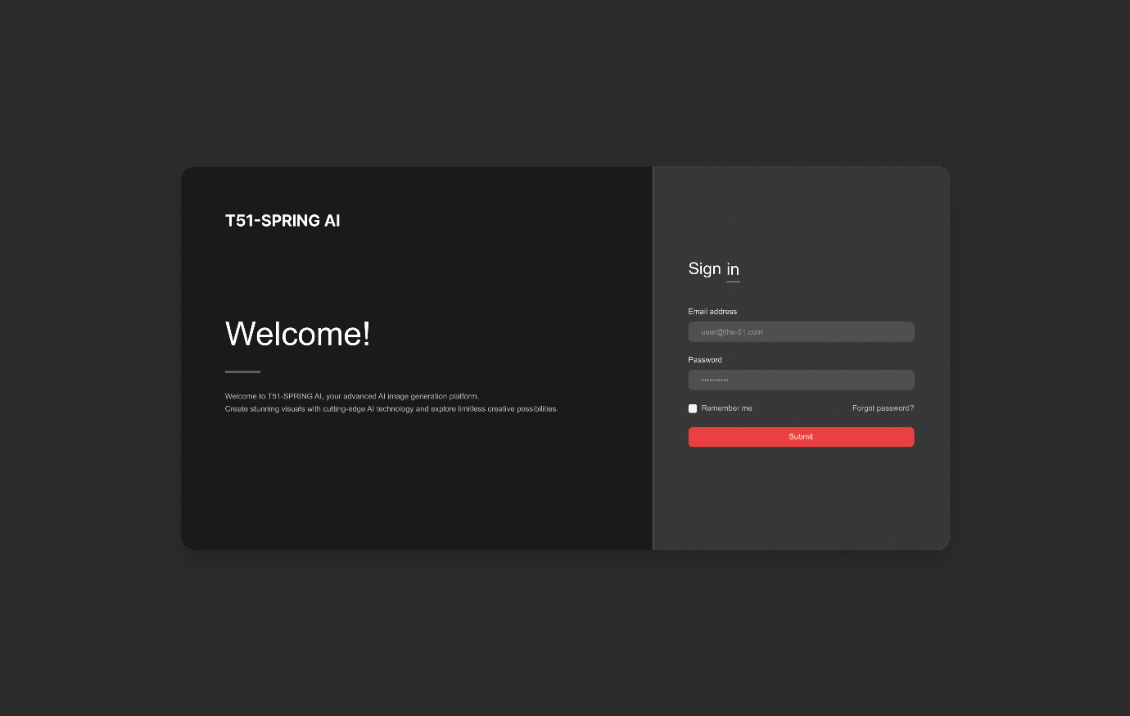The width and height of the screenshot is (1130, 716).
Task: Click the "Remember me" label text
Action: point(726,408)
